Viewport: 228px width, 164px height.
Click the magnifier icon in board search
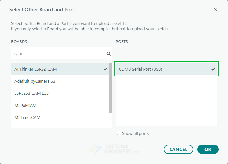(109, 54)
